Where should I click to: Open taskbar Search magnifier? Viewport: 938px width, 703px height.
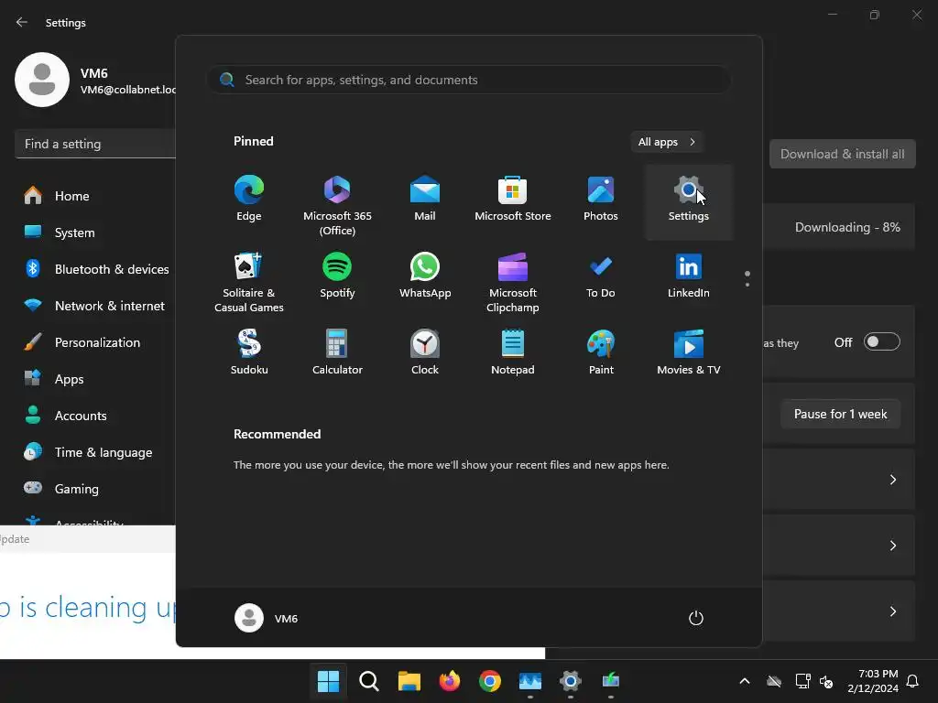click(368, 681)
